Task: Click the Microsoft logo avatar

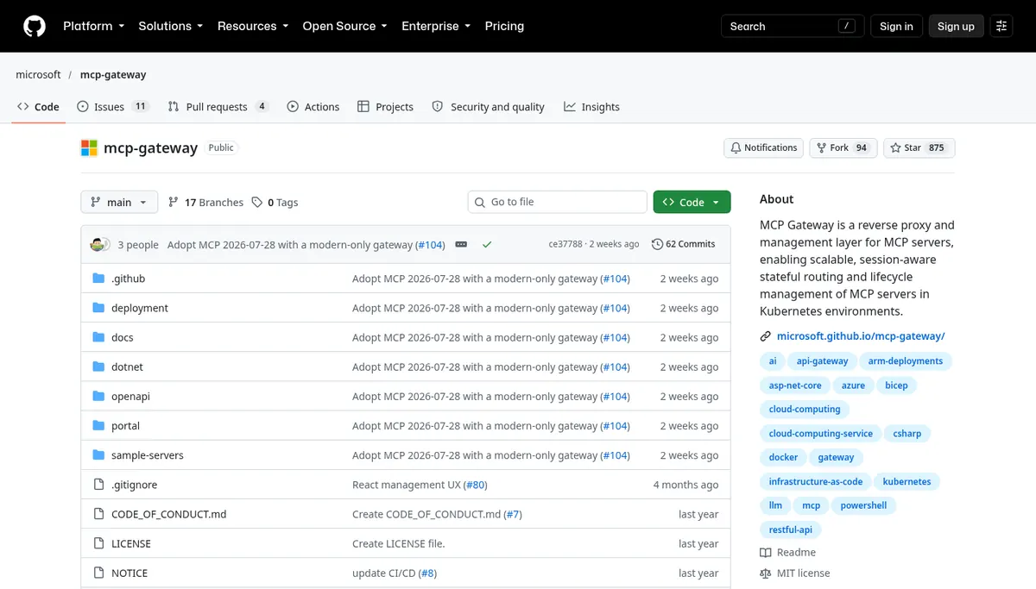Action: [x=89, y=147]
